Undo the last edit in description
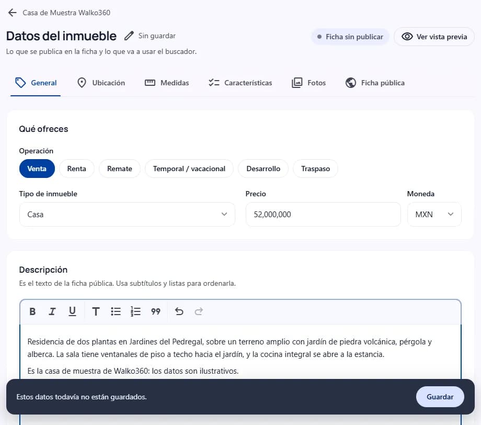The image size is (481, 425). click(179, 311)
